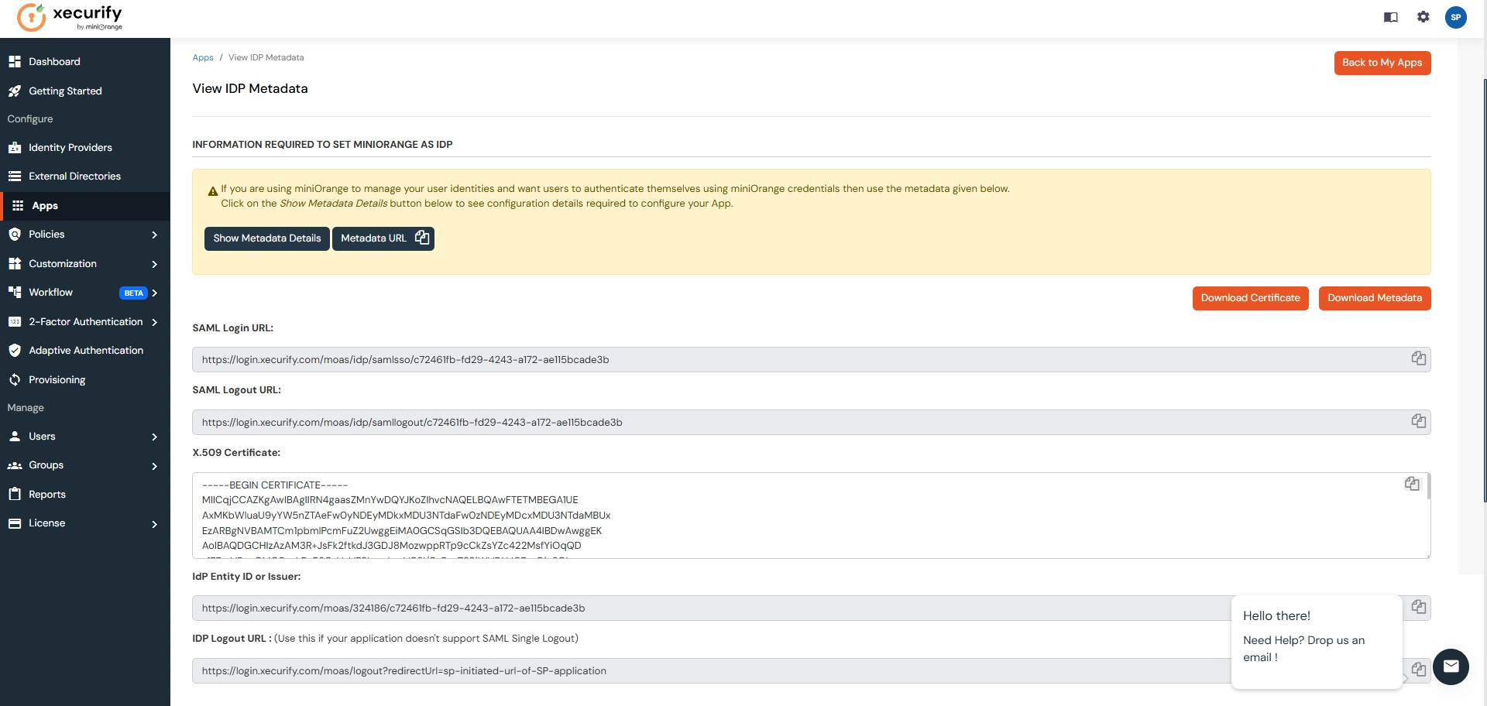
Task: Expand the Customization submenu
Action: pyautogui.click(x=154, y=264)
